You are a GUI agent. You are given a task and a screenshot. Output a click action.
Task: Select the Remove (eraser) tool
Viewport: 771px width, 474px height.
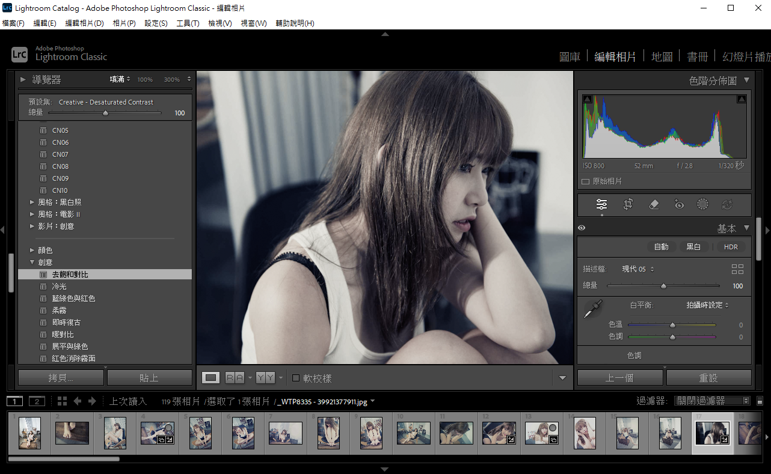(x=654, y=204)
